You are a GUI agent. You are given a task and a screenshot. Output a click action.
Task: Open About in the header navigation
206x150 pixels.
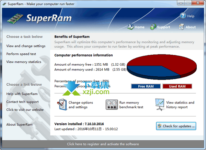pyautogui.click(x=191, y=27)
